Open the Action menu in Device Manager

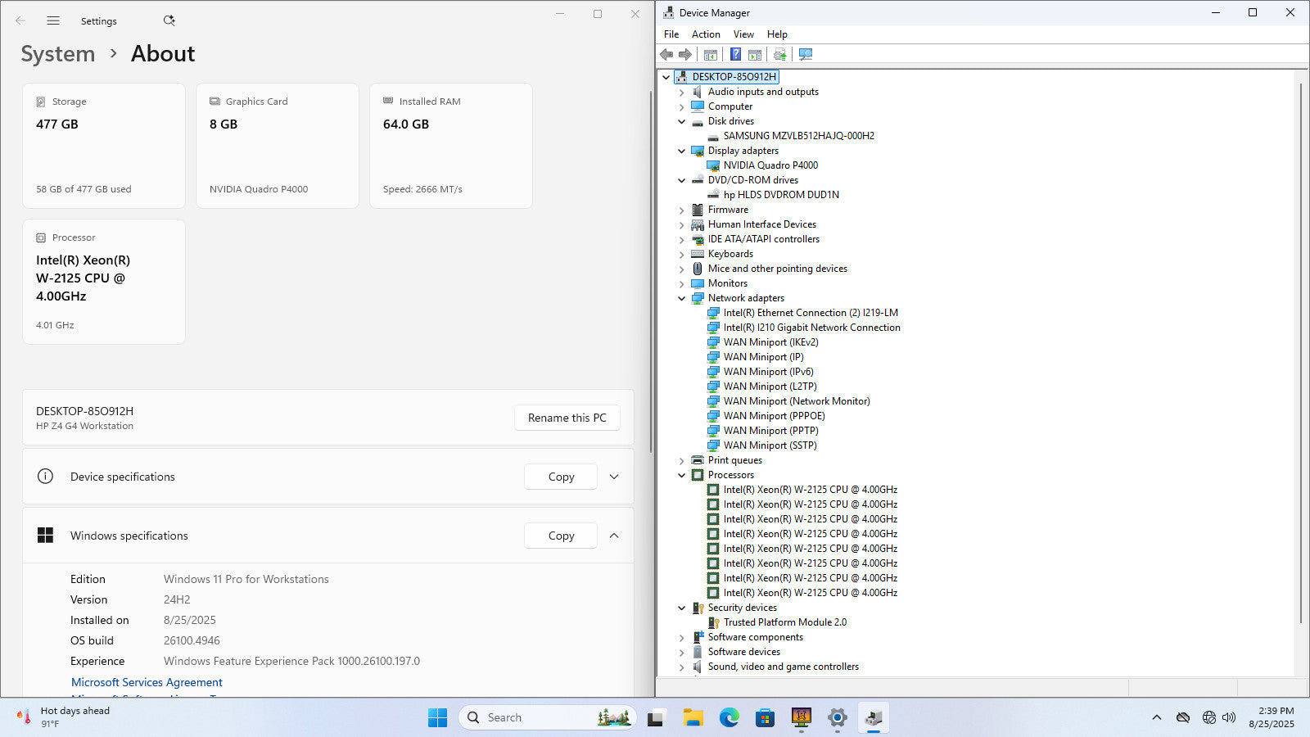pos(706,34)
